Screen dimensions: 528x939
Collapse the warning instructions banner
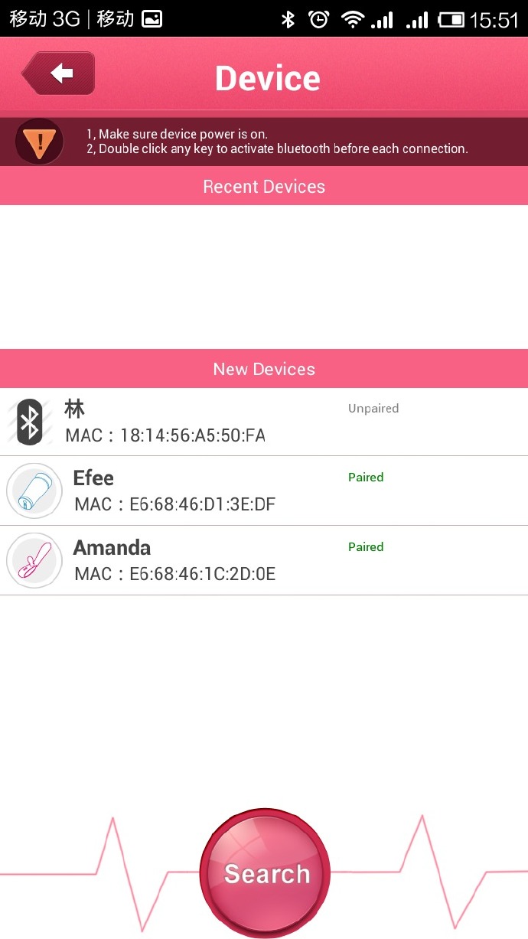coord(264,141)
